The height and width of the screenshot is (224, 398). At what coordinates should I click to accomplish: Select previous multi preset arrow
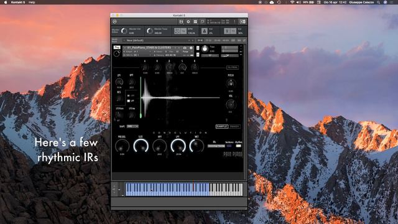coord(189,40)
